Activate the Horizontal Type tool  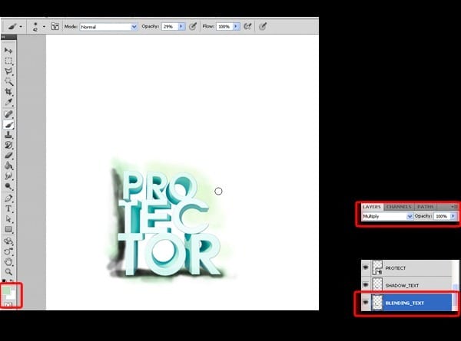(x=8, y=208)
